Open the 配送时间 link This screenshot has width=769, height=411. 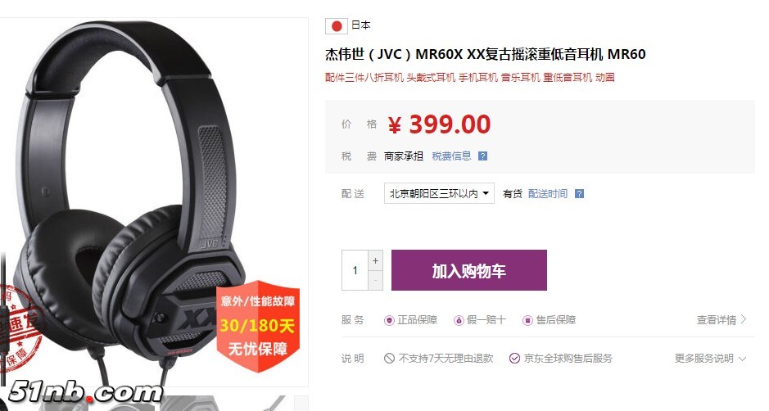click(548, 194)
